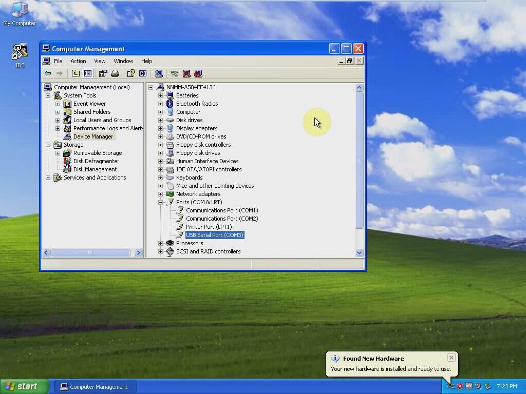Viewport: 526px width, 394px height.
Task: Click Scan for hardware changes icon
Action: tap(159, 73)
